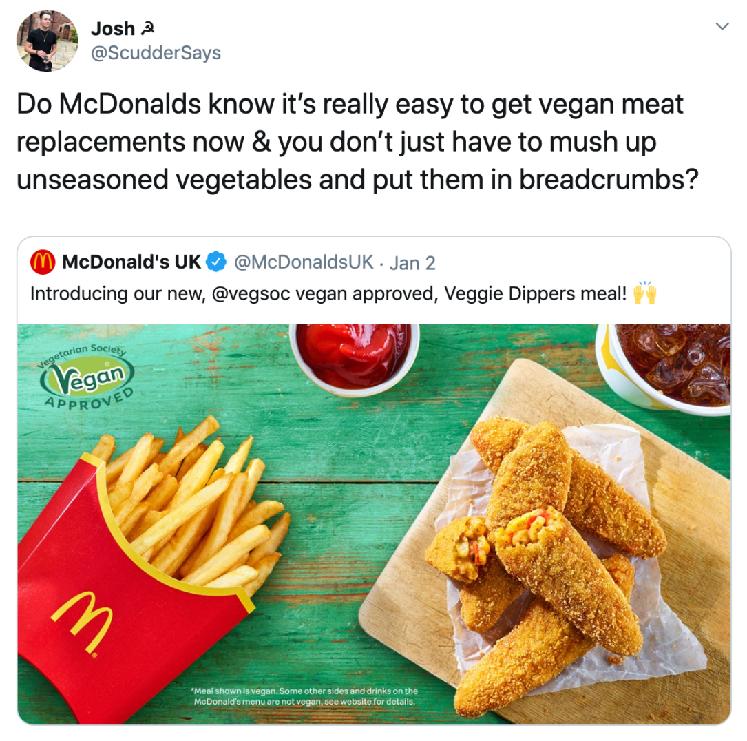Click the McDonald's UK logo avatar
Screen dimensions: 747x741
43,262
